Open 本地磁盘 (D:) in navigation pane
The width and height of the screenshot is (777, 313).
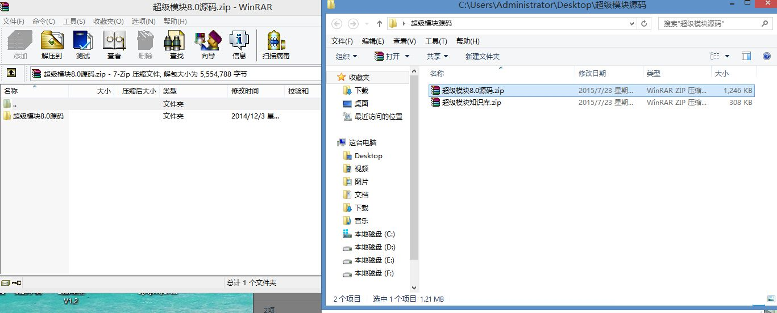[x=374, y=247]
